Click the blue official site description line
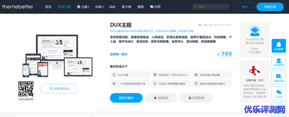 [x=152, y=31]
